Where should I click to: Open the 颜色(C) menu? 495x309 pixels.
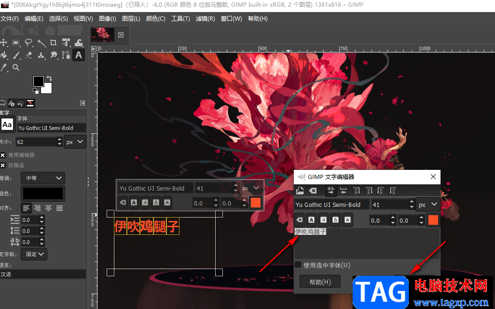click(156, 19)
